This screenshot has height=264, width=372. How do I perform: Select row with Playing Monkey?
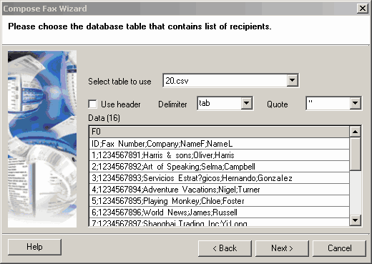(x=219, y=201)
